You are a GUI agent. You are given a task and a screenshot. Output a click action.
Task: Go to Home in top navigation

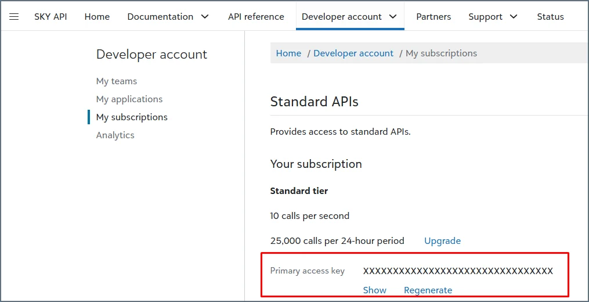coord(97,16)
